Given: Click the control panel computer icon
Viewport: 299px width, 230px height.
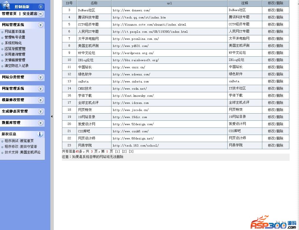Looking at the screenshot, I should click(x=6, y=6).
